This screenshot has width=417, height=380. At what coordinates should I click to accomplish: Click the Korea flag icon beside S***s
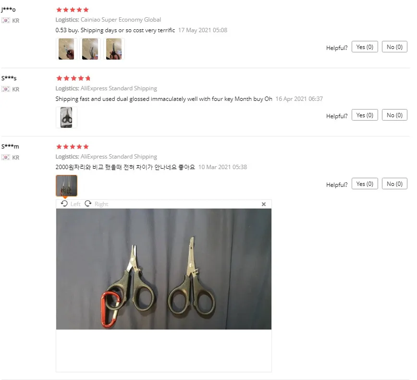6,89
